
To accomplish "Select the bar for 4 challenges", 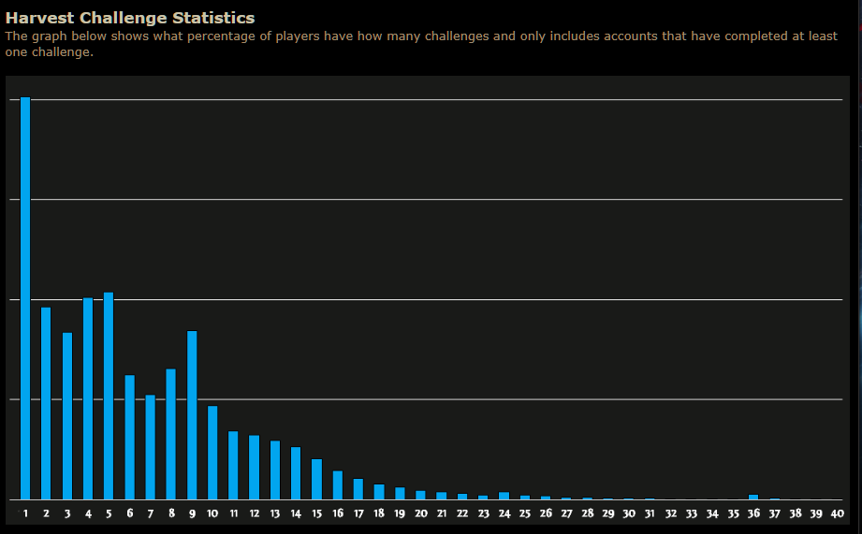I will tap(88, 398).
